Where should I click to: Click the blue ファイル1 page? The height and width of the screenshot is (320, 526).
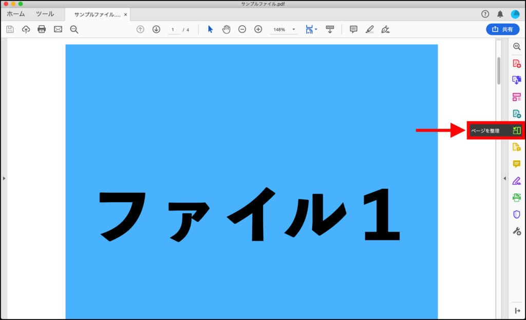click(252, 181)
